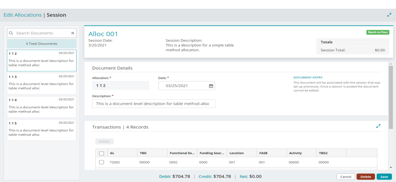396x182 pixels.
Task: Open the calendar date picker icon
Action: 211,86
